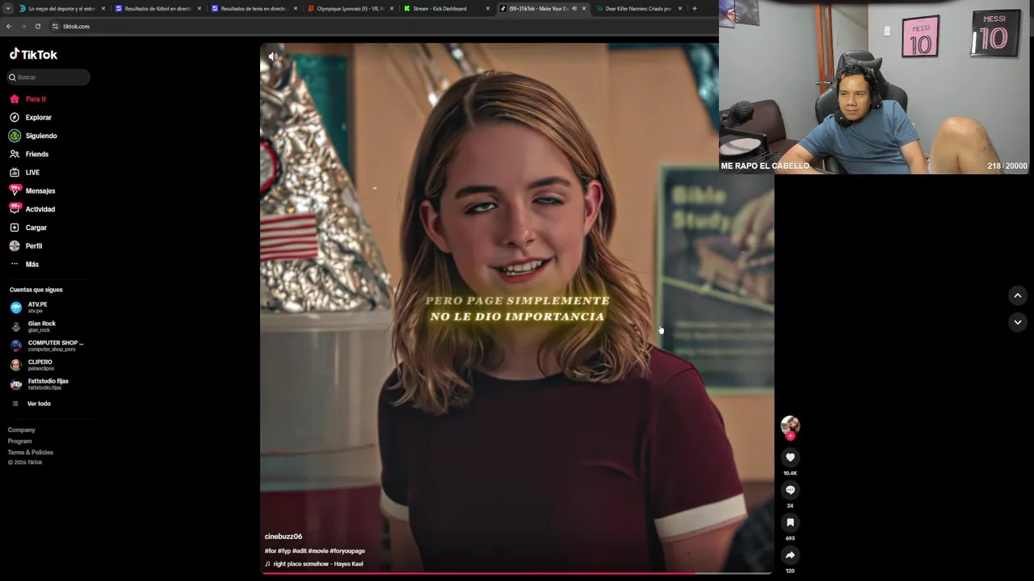The height and width of the screenshot is (581, 1034).
Task: Open Friends in the sidebar
Action: [x=37, y=154]
